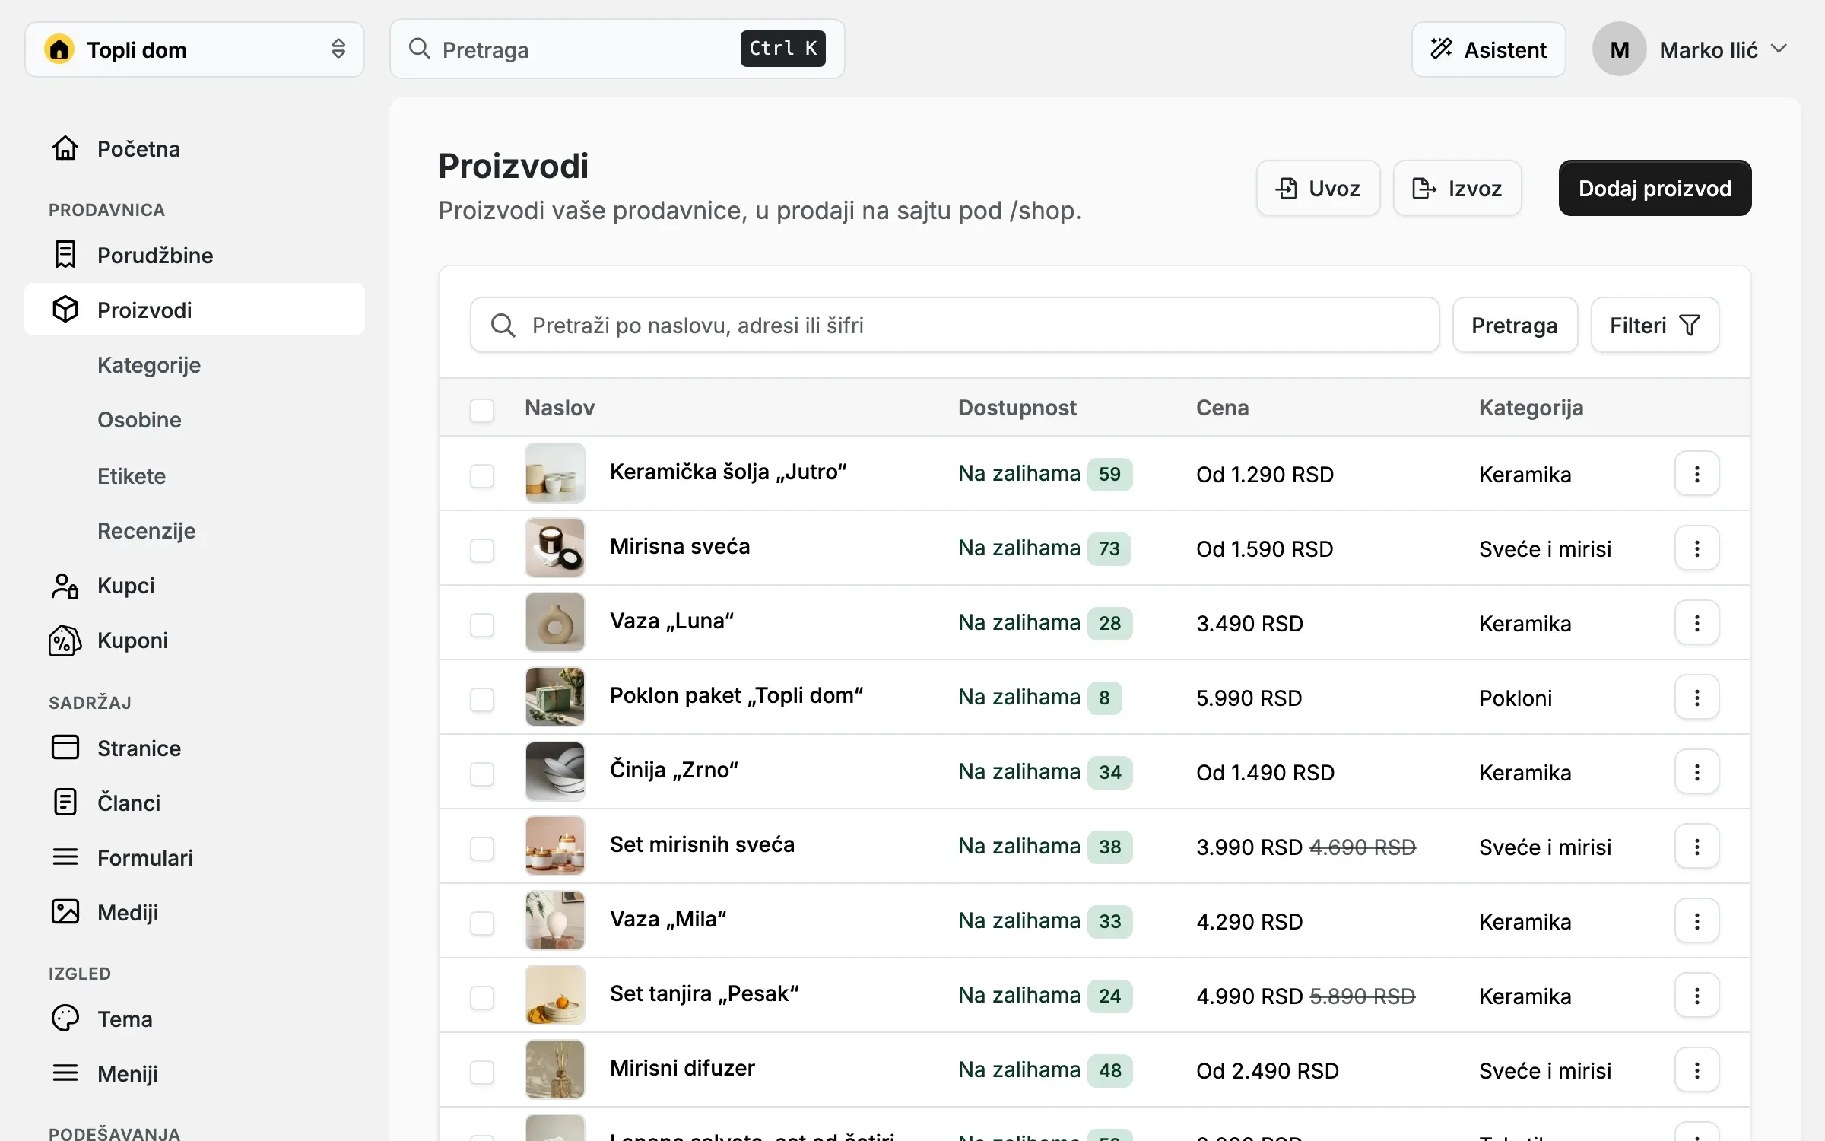The height and width of the screenshot is (1141, 1825).
Task: Click the Izvoz export icon
Action: pyautogui.click(x=1423, y=188)
